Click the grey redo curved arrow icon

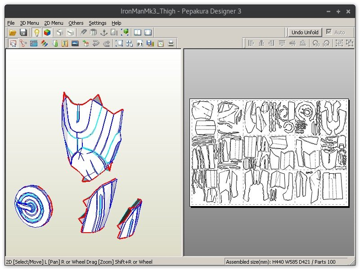pyautogui.click(x=106, y=43)
